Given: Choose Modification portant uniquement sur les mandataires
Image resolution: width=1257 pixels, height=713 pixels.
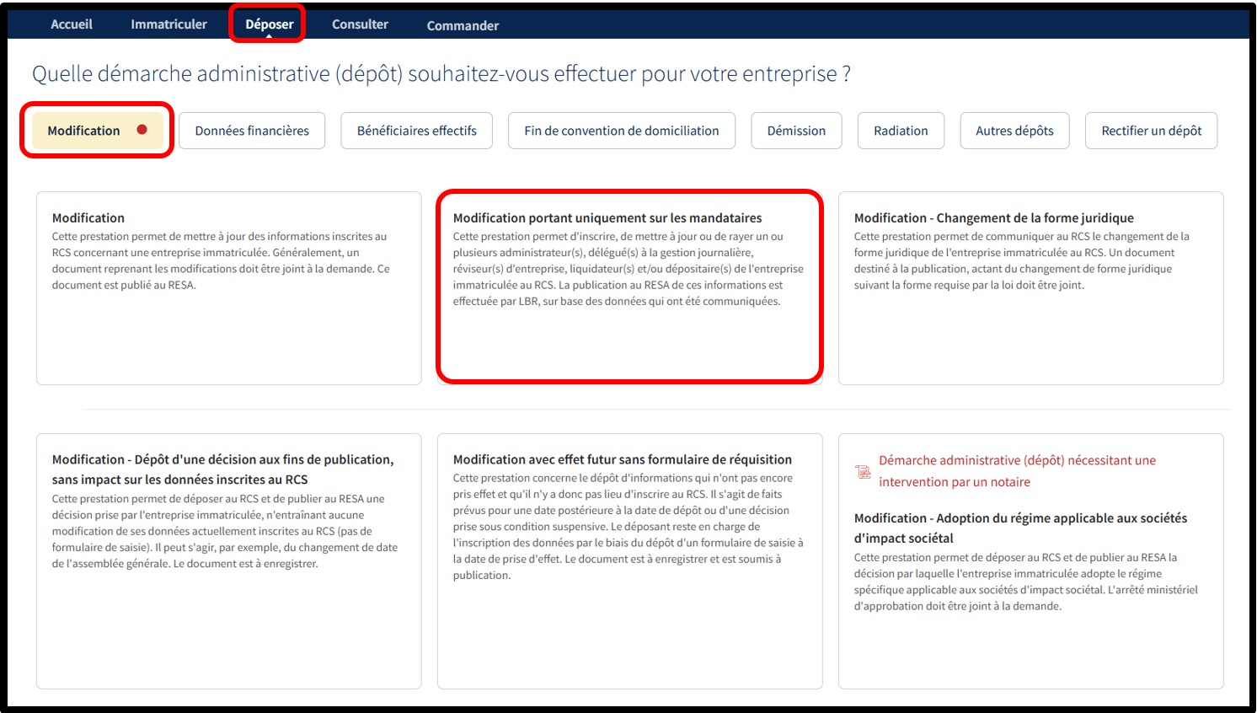Looking at the screenshot, I should 629,288.
